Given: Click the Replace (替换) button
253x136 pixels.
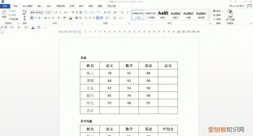Looking at the screenshot, I should (x=217, y=15).
